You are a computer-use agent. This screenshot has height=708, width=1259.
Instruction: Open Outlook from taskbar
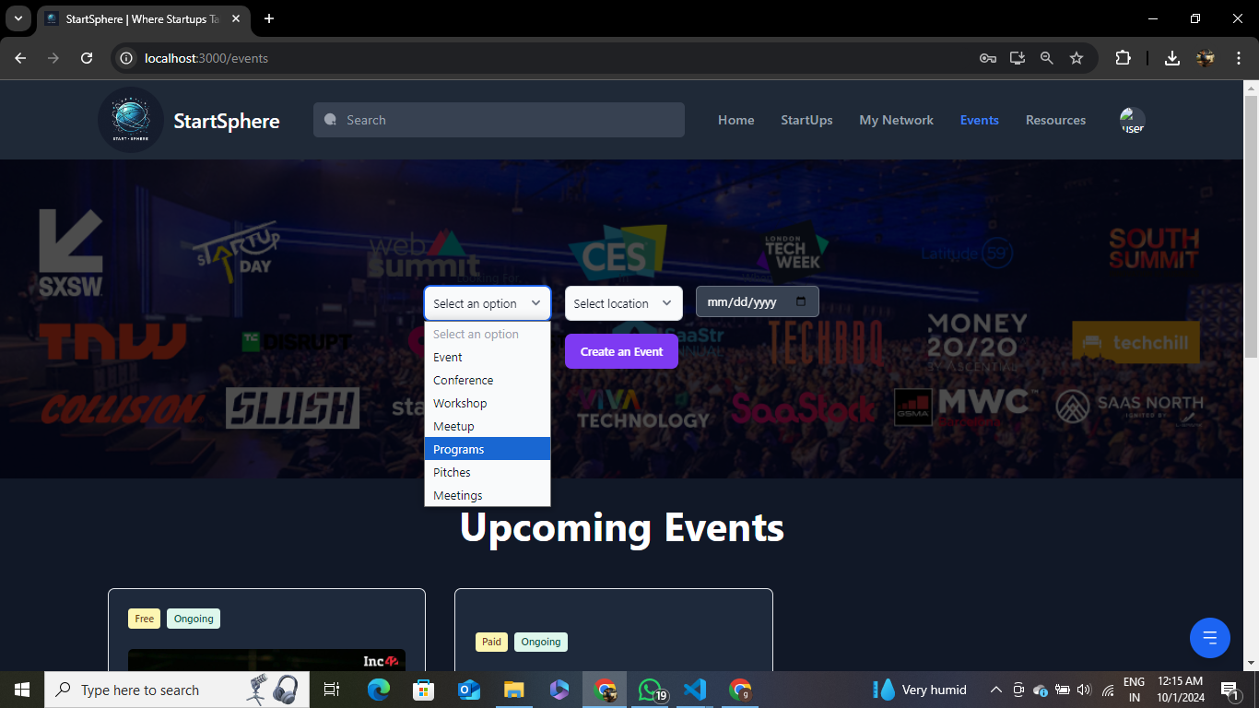click(468, 690)
